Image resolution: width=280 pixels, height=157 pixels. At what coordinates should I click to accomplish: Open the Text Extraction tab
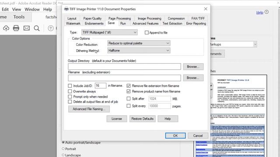click(x=172, y=24)
